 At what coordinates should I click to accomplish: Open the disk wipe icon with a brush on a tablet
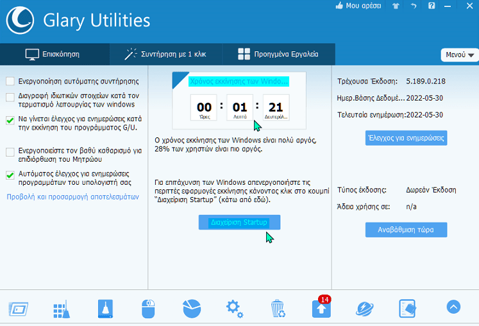tap(105, 309)
